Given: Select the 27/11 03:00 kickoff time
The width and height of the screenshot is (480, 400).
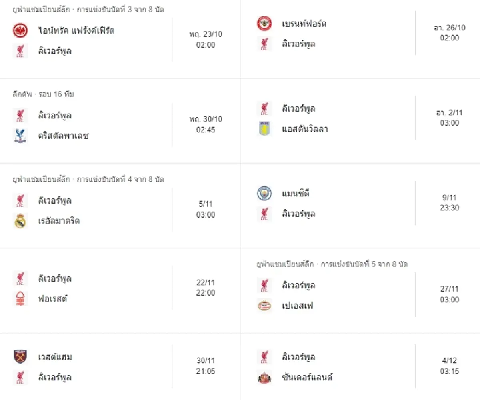Looking at the screenshot, I should click(x=450, y=294).
